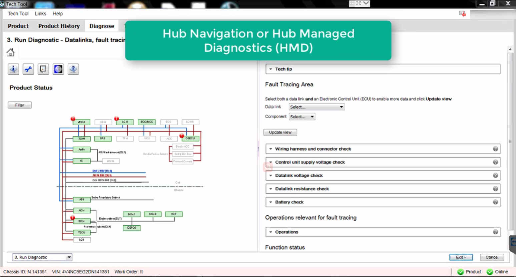Expand the Battery check section

tap(383, 202)
